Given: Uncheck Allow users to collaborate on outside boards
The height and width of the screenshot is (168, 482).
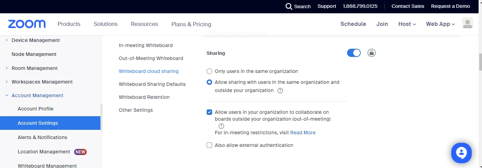Looking at the screenshot, I should coord(209,112).
